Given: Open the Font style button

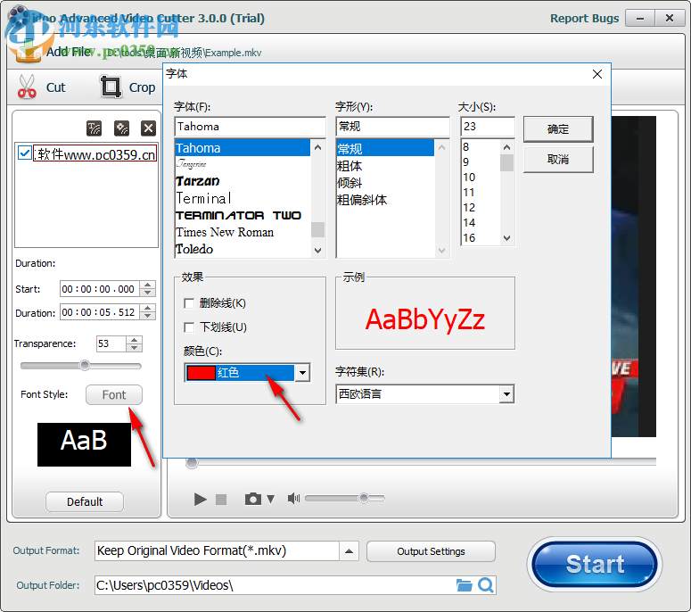Looking at the screenshot, I should (x=114, y=394).
